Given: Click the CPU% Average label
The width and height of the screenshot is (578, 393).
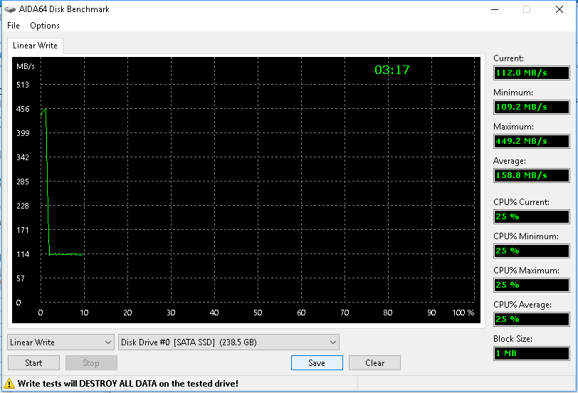Looking at the screenshot, I should tap(522, 305).
